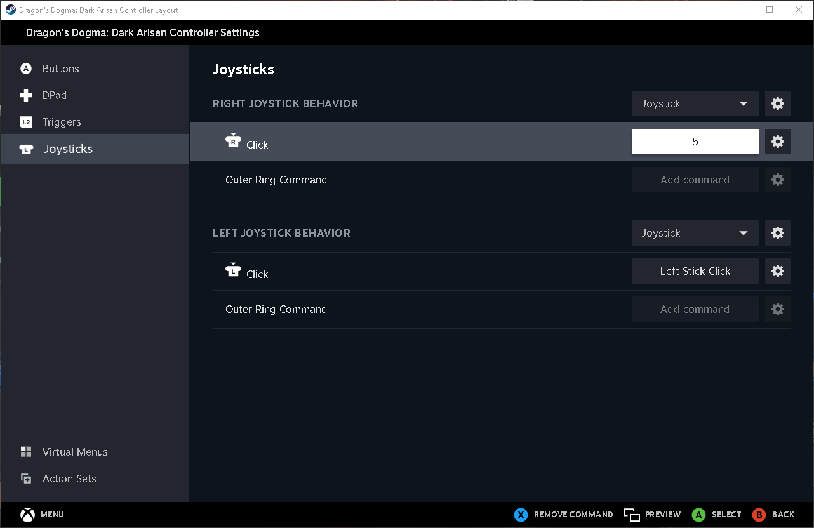Open gear settings for Left Stick Click
The image size is (814, 528).
778,271
